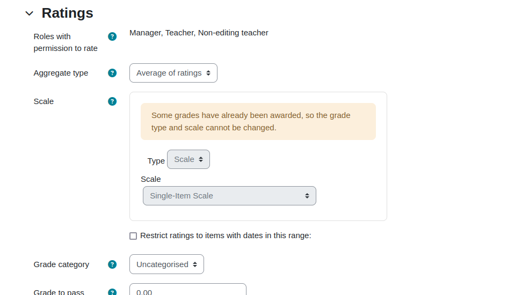Click the Type label beside Scale dropdown
The height and width of the screenshot is (295, 515).
click(x=156, y=161)
